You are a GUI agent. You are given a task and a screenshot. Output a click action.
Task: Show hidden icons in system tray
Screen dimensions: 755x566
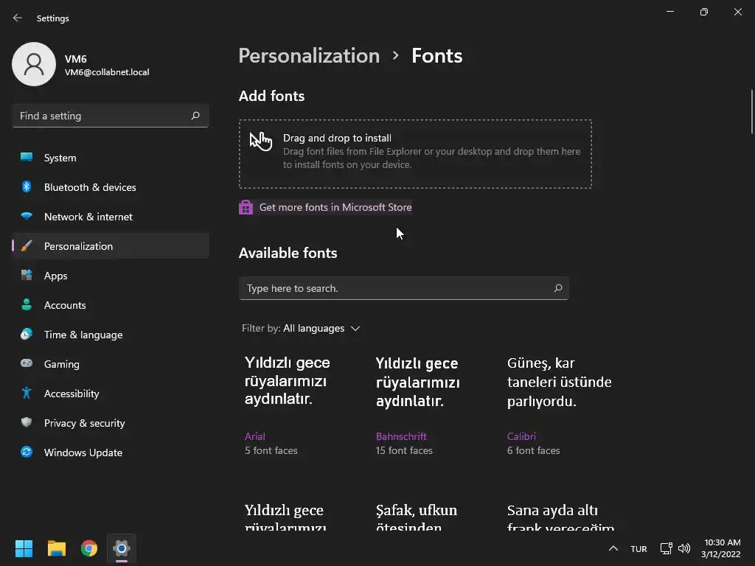click(x=613, y=548)
